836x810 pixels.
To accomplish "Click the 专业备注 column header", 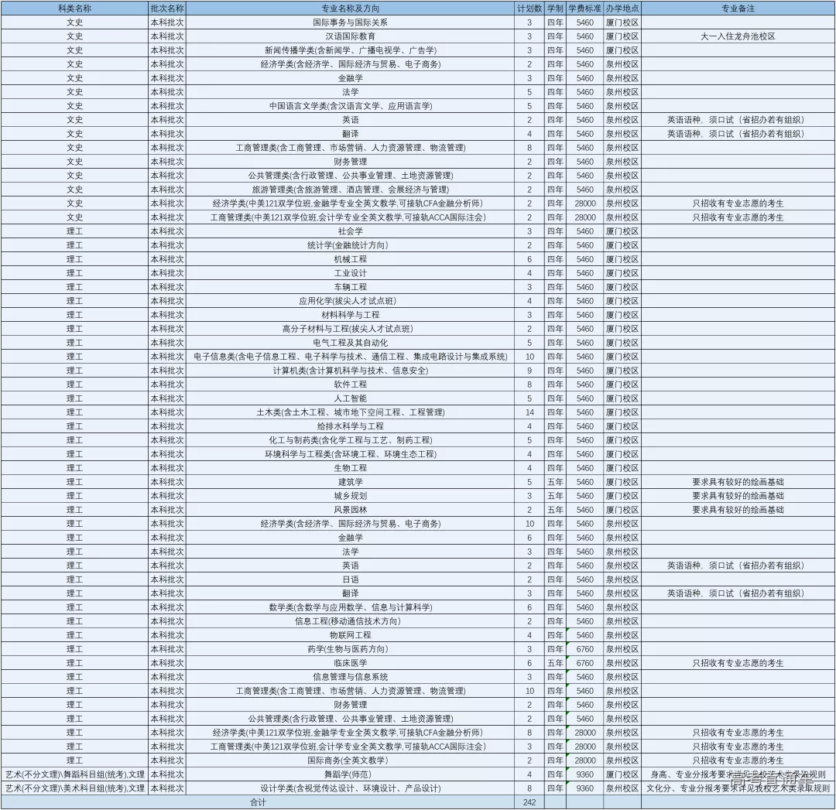I will coord(738,9).
